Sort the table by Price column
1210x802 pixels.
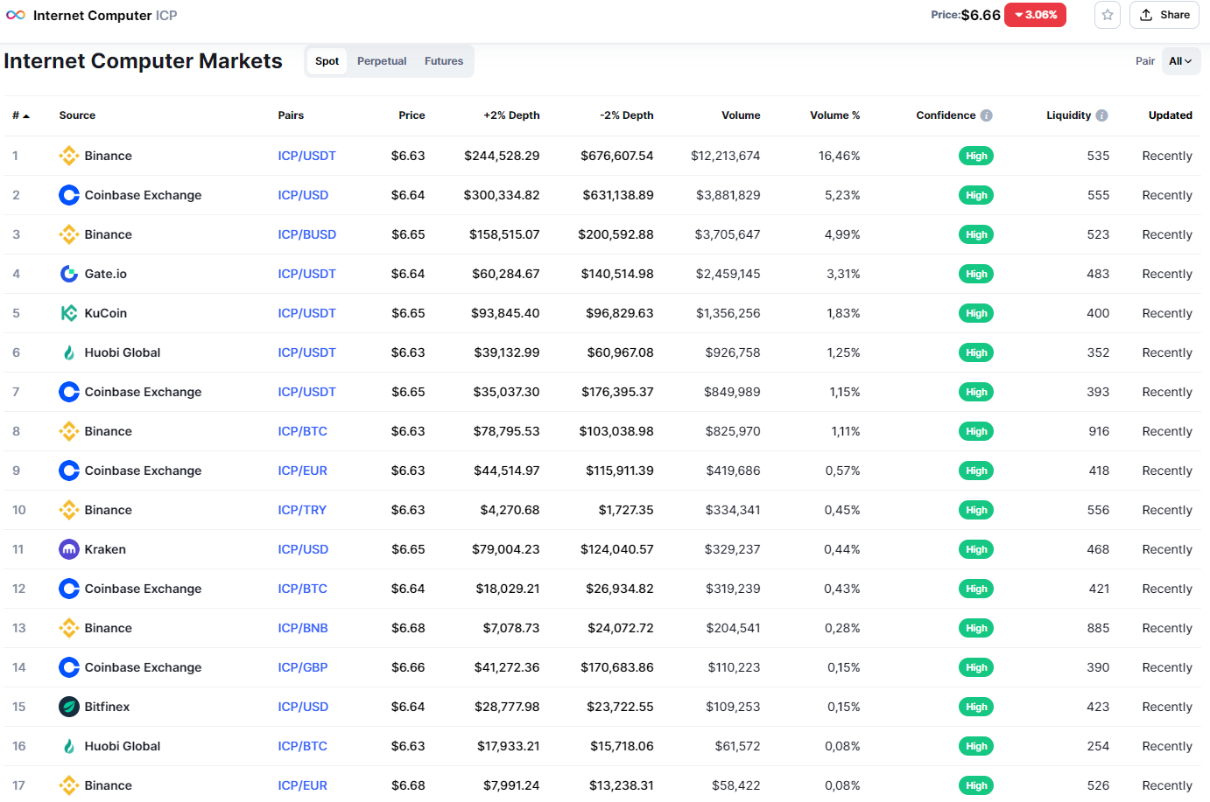[x=412, y=115]
